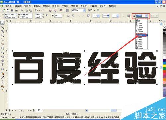This screenshot has height=120, width=166.
Task: Open the 编辑 (Edit) menu
Action: 18,6
